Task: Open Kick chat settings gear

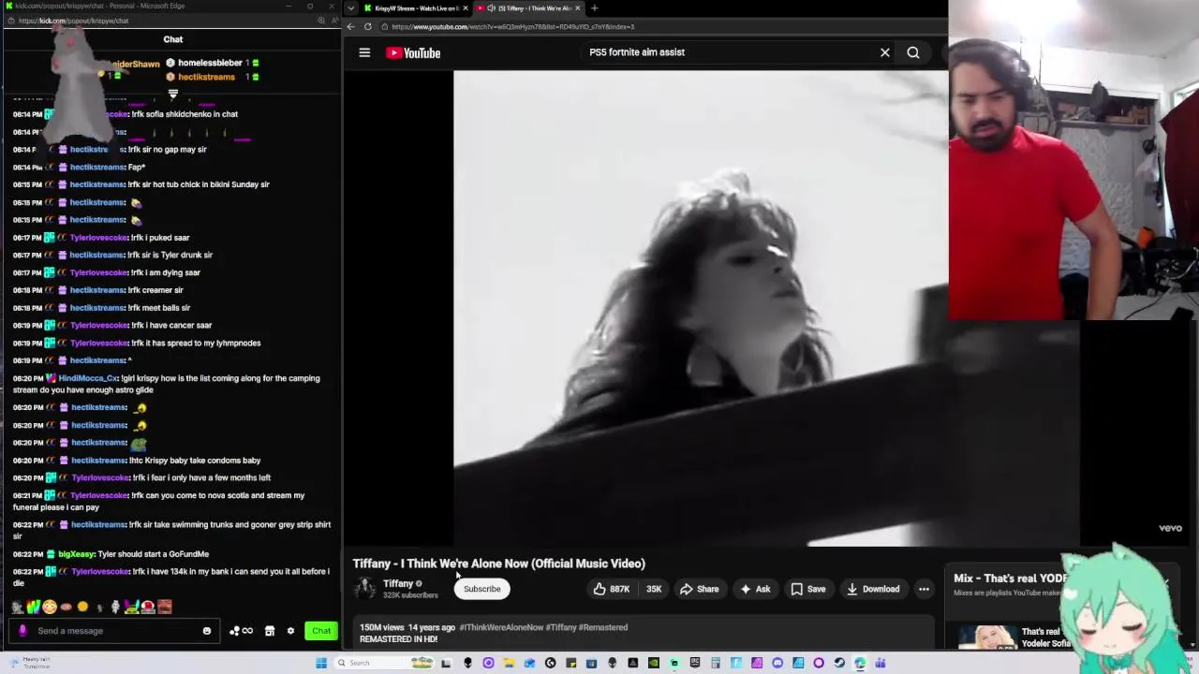Action: pos(290,631)
